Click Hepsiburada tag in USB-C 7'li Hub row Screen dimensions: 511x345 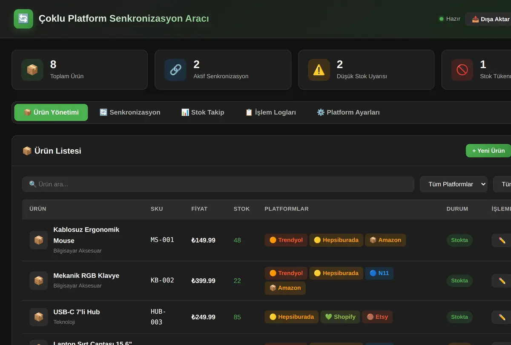292,317
